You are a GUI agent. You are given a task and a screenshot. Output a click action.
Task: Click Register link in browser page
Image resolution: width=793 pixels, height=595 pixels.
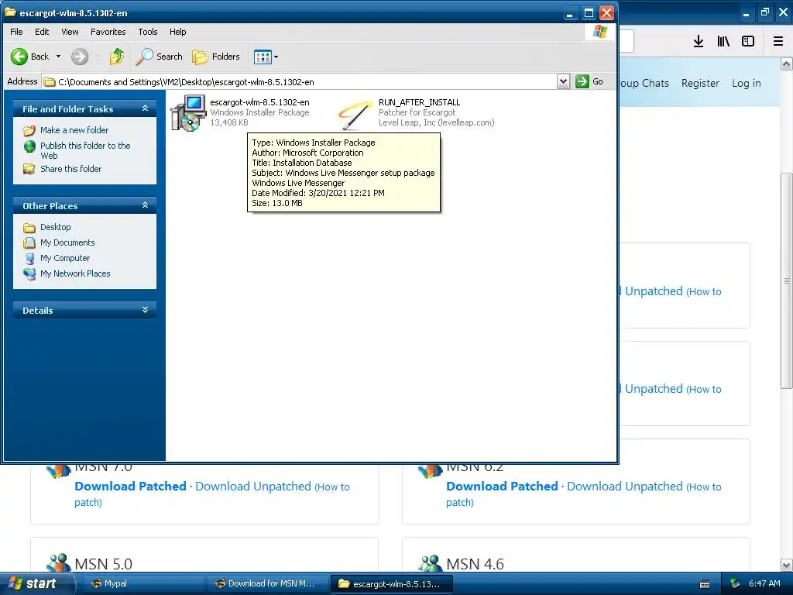pyautogui.click(x=700, y=83)
